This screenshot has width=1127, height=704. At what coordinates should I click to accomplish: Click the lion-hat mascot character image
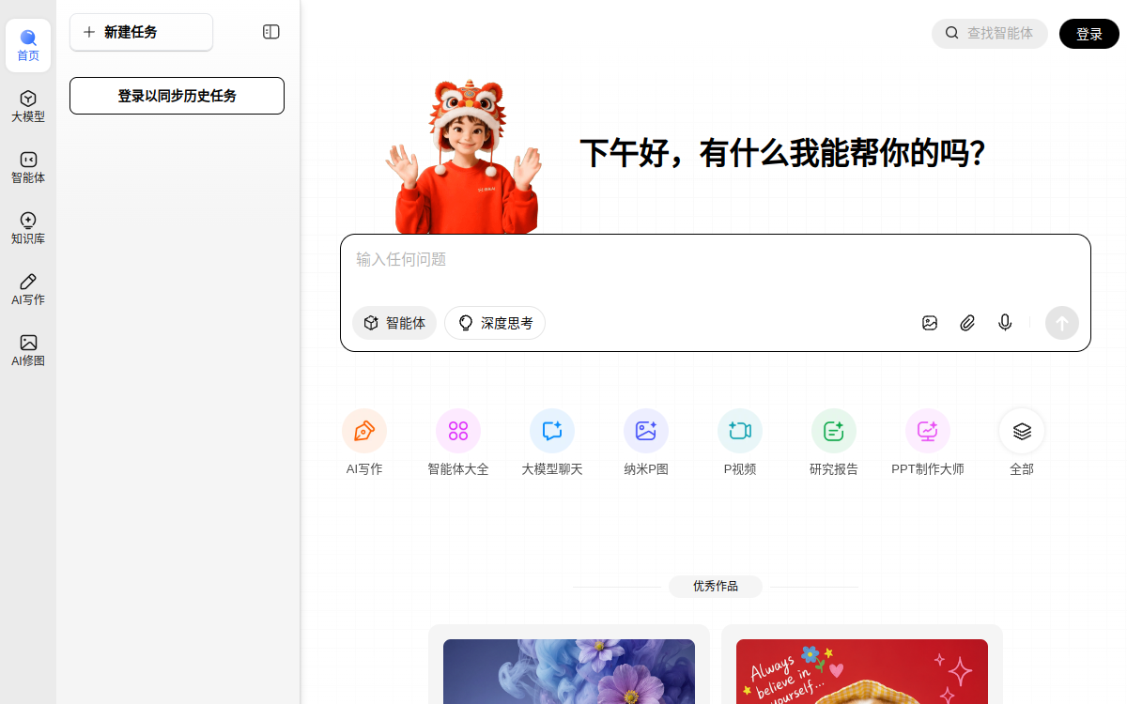coord(465,157)
